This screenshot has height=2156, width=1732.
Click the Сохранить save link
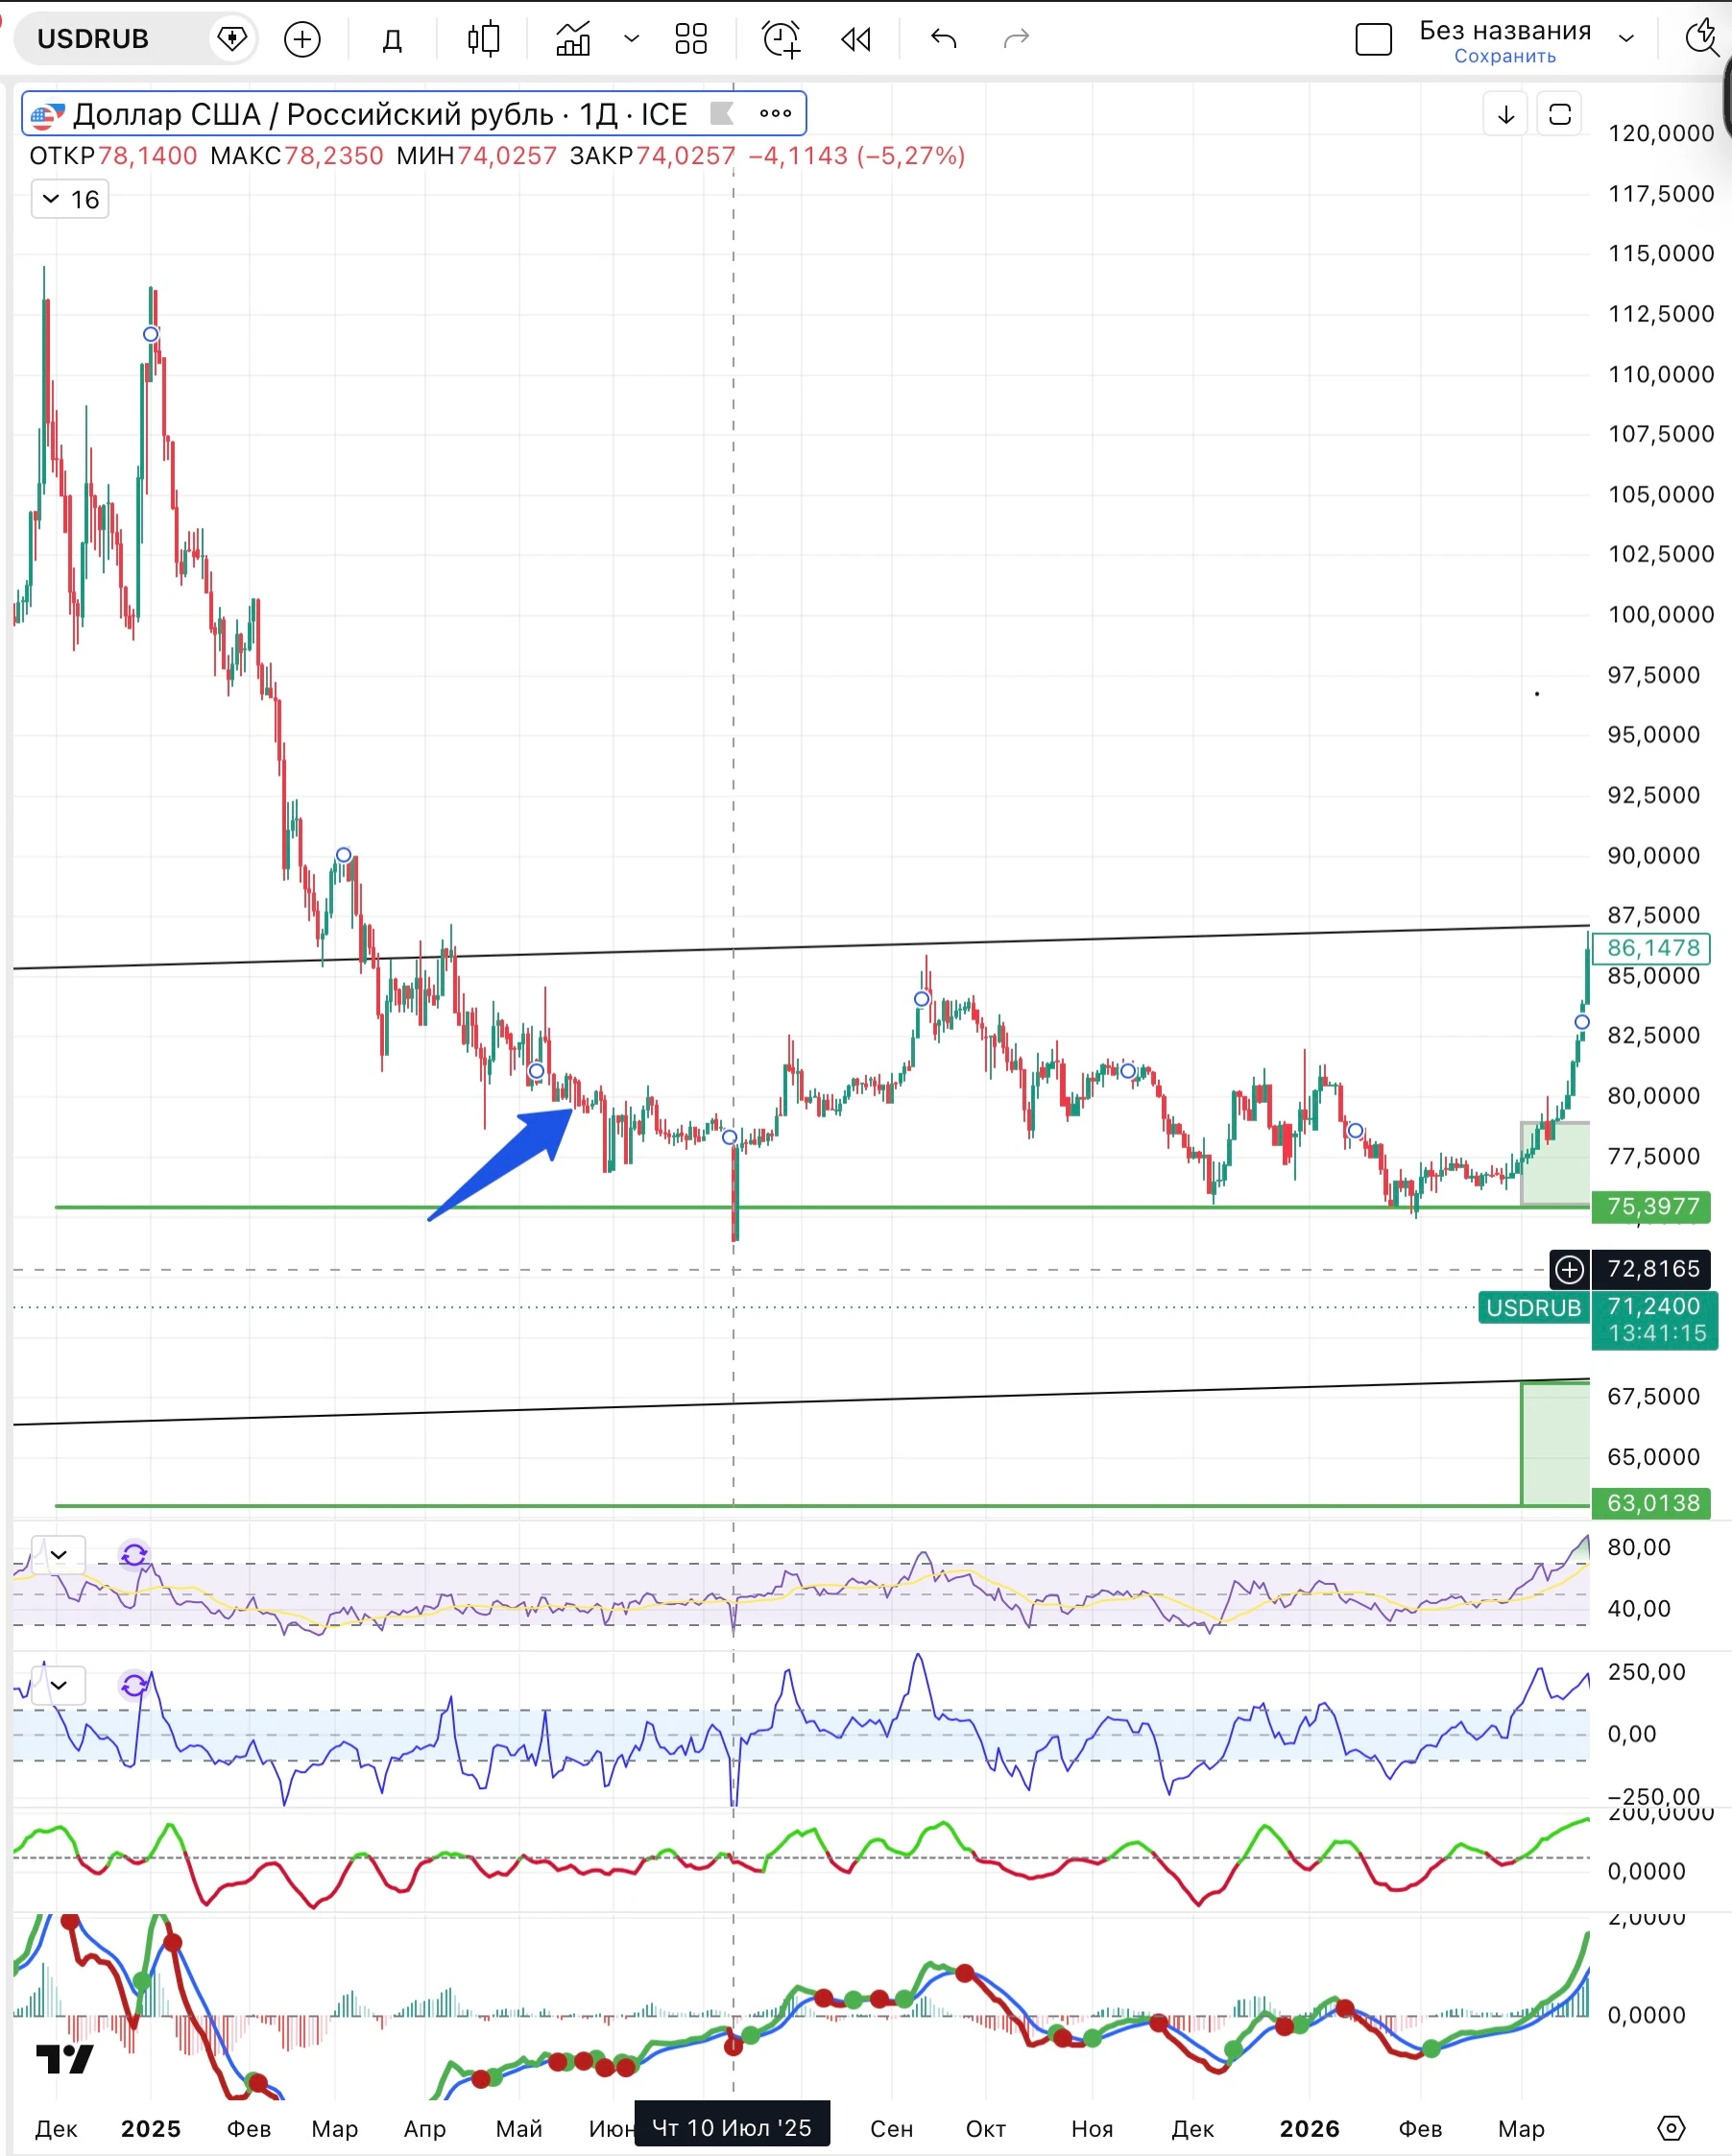[x=1505, y=56]
